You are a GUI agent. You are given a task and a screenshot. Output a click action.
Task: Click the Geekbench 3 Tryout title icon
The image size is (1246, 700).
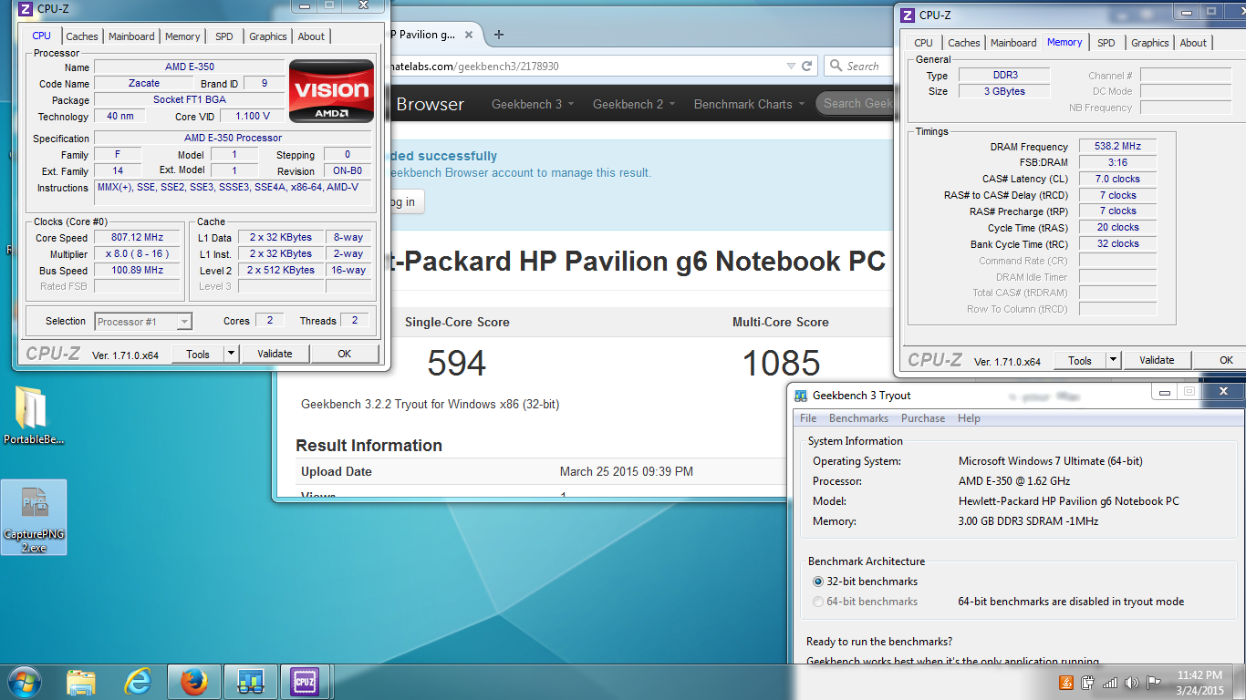point(801,396)
